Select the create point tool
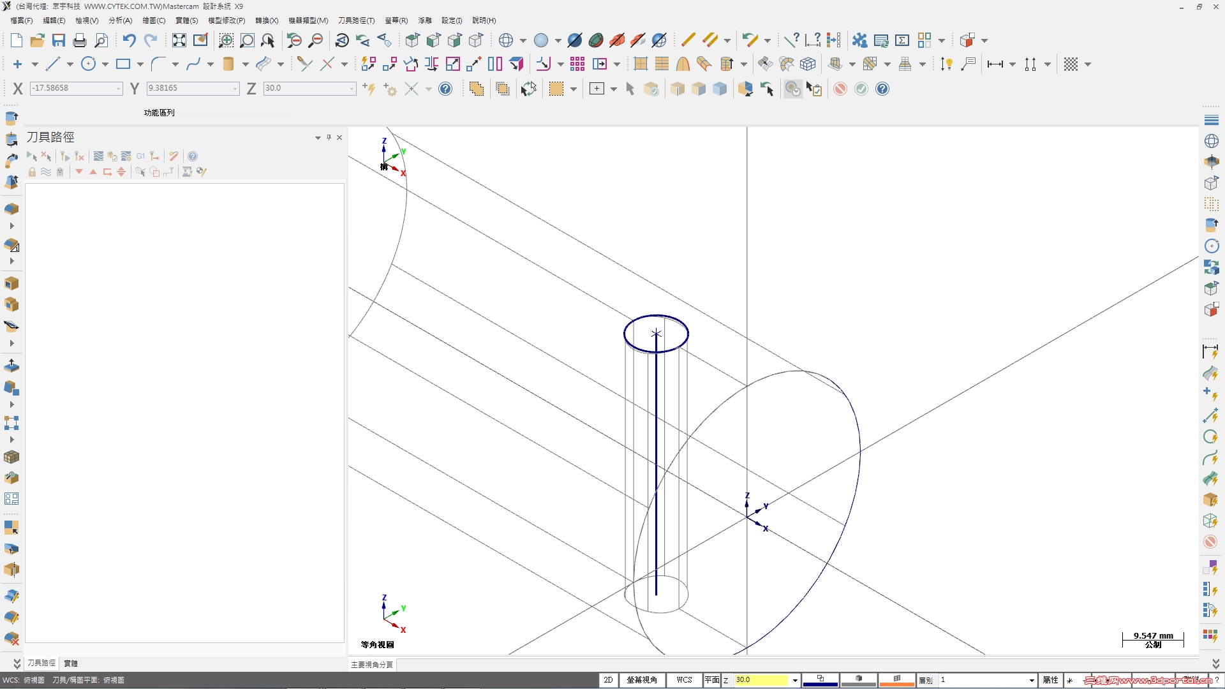The height and width of the screenshot is (689, 1225). (17, 64)
